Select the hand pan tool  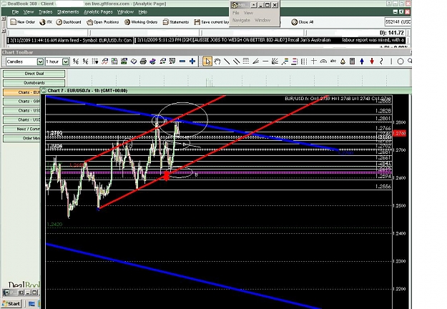point(217,62)
